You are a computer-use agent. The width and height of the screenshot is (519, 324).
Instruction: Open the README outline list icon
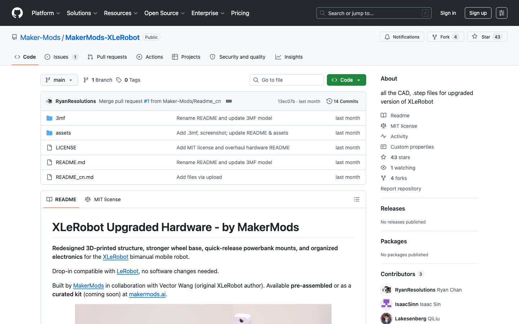tap(357, 199)
